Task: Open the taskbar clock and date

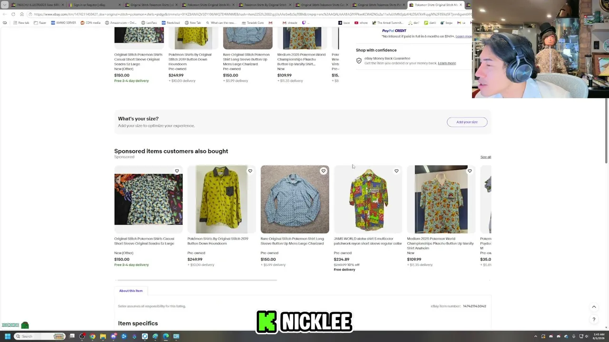Action: coord(599,336)
